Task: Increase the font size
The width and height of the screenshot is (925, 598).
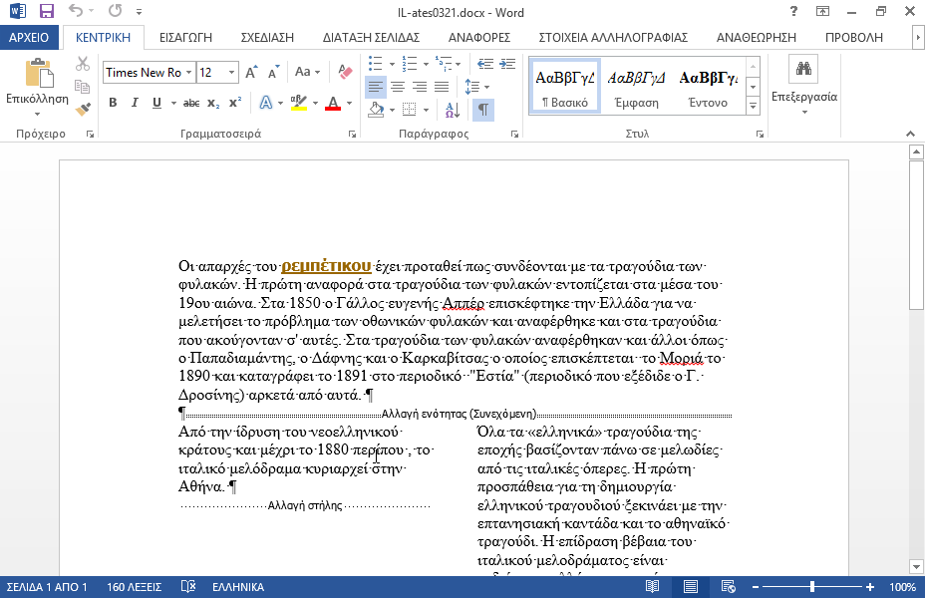Action: coord(251,72)
